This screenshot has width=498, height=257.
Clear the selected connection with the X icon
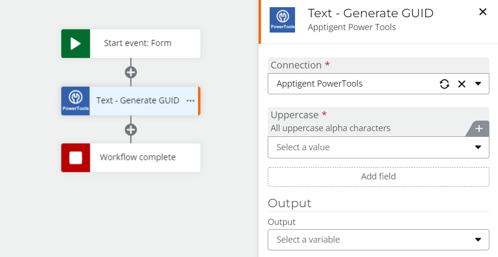(462, 84)
